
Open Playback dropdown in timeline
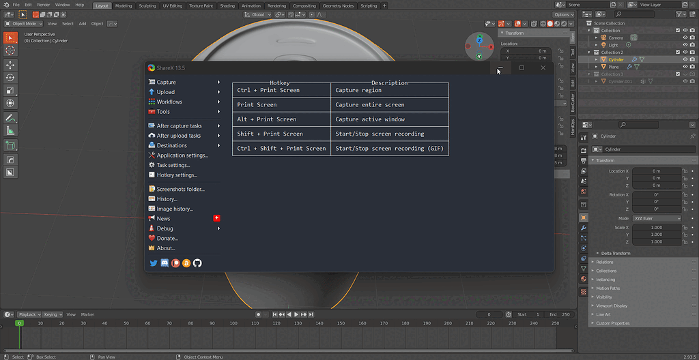pos(29,314)
